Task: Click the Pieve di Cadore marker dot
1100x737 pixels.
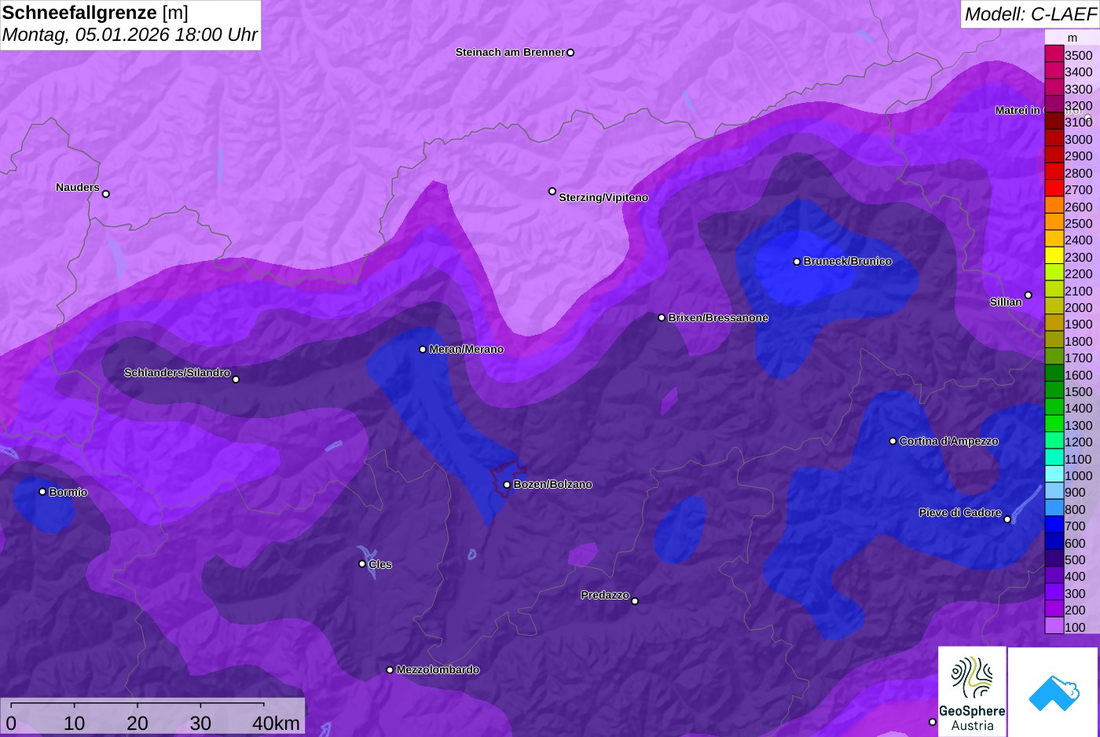Action: pyautogui.click(x=1007, y=519)
